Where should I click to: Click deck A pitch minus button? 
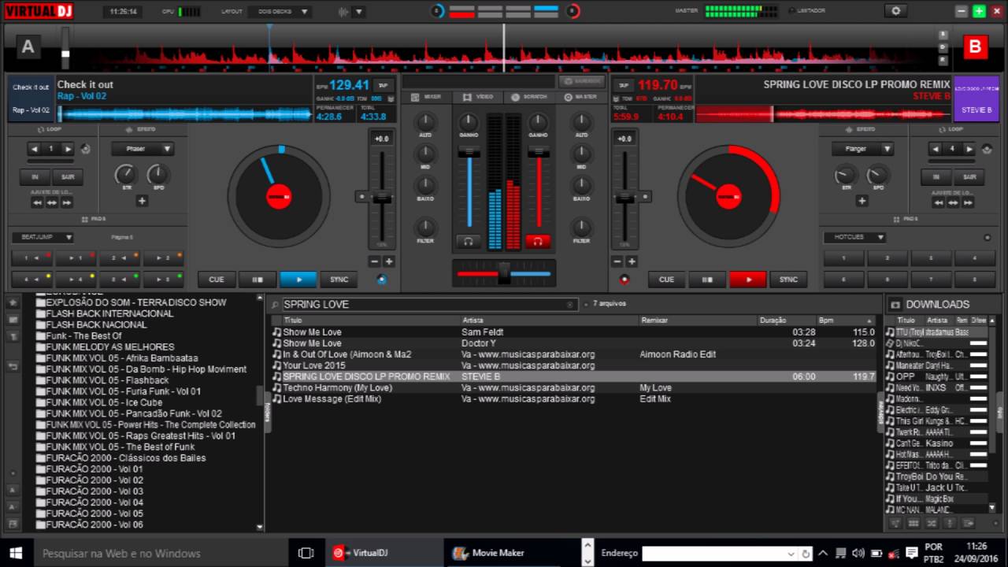375,261
